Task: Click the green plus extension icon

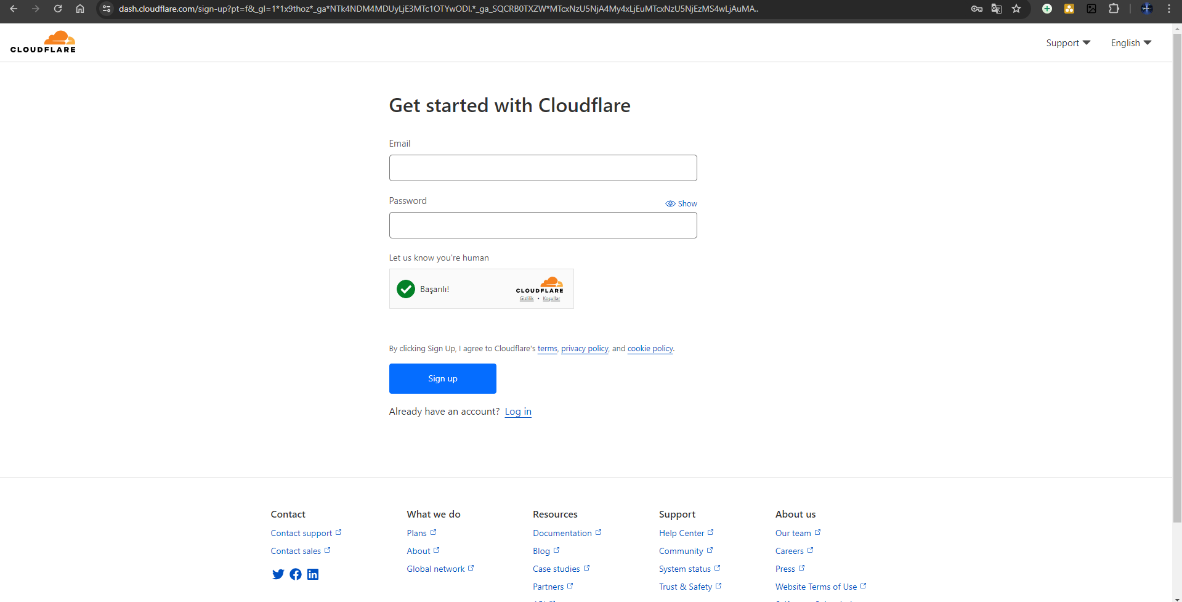Action: (1047, 9)
